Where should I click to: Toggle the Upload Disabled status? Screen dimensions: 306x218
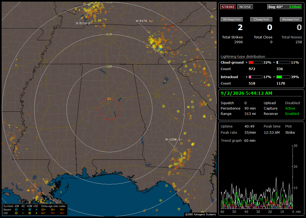point(292,103)
